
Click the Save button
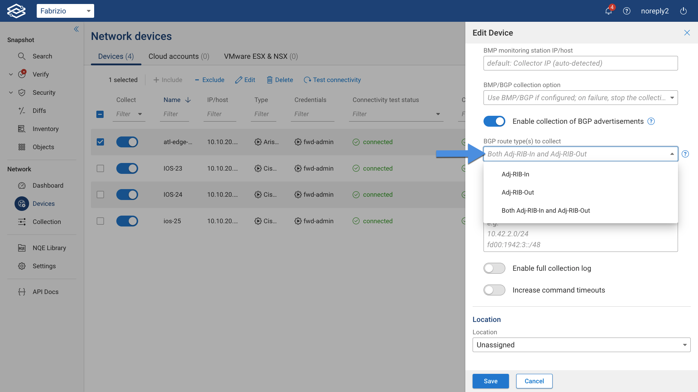tap(490, 381)
